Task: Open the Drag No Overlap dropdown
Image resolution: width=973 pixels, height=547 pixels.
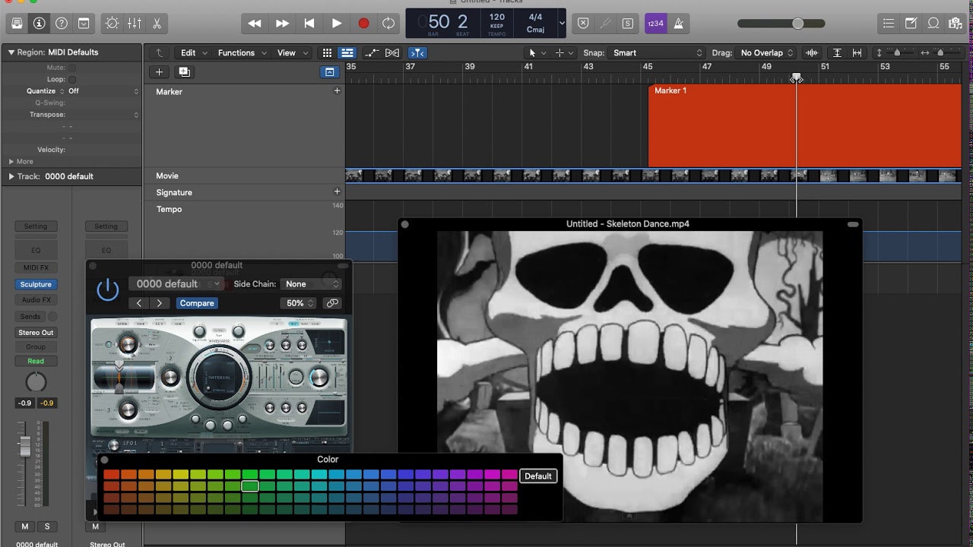Action: click(766, 53)
